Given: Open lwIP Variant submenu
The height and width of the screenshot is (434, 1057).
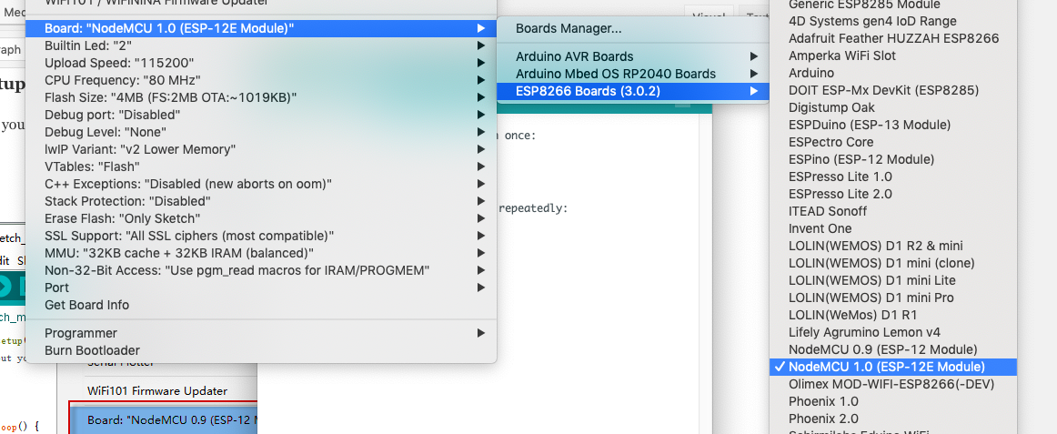Looking at the screenshot, I should 261,149.
